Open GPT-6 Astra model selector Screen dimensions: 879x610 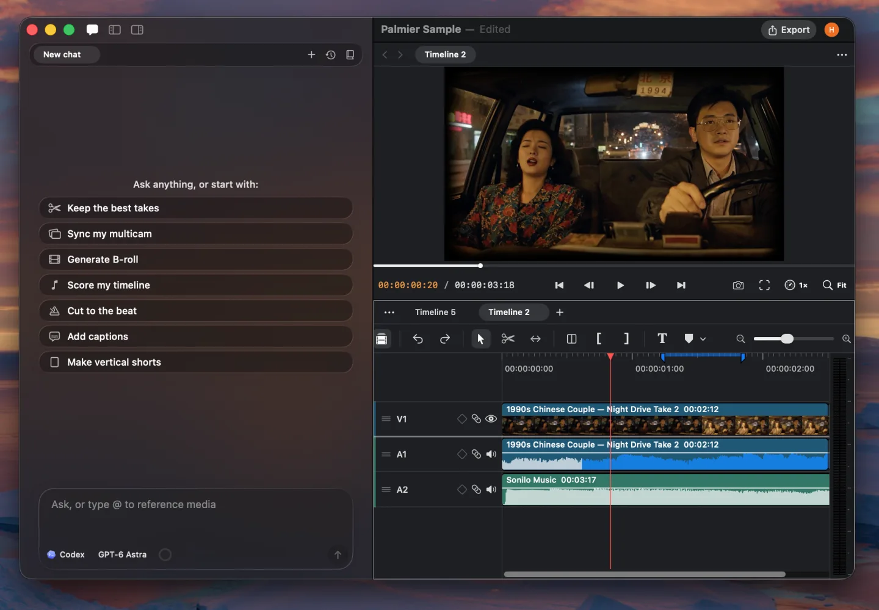coord(122,554)
